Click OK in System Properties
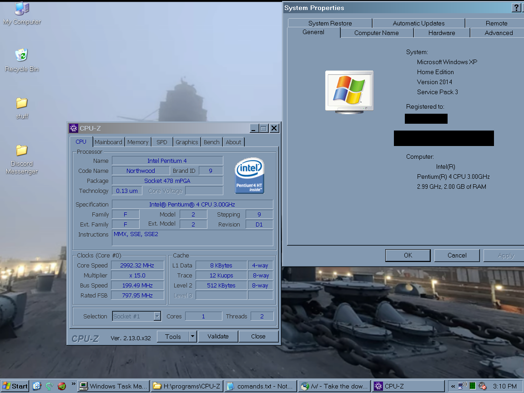Screen dimensions: 524x393 408,255
